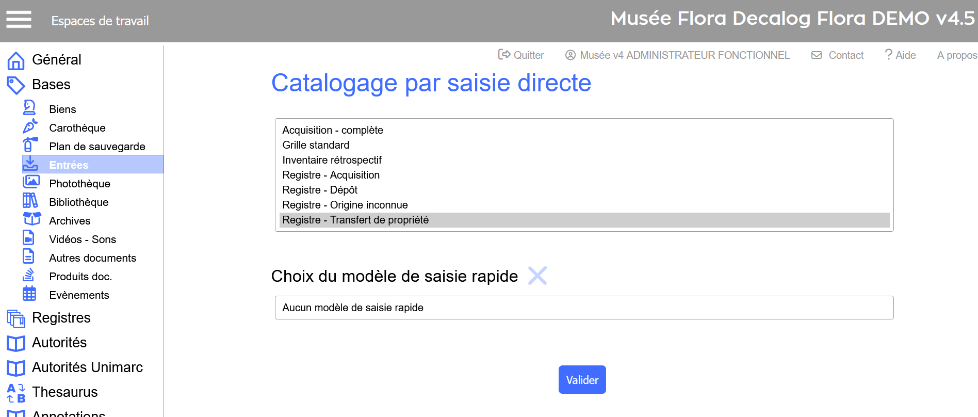This screenshot has height=417, width=978.
Task: Click the Carothèque drill icon
Action: click(x=30, y=126)
